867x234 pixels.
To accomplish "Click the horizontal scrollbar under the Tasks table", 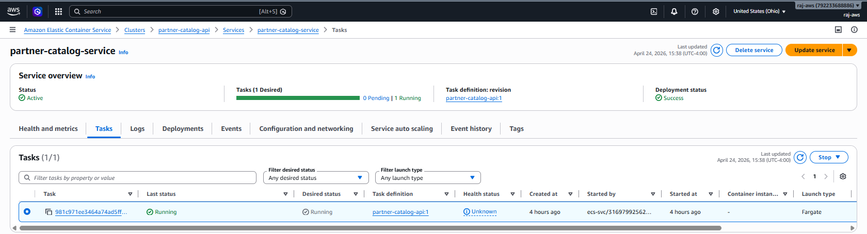I will (x=370, y=228).
